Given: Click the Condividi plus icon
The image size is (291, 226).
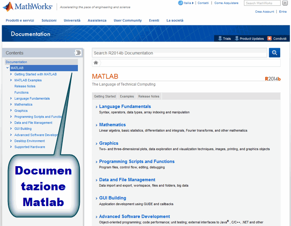Looking at the screenshot, I should (269, 38).
